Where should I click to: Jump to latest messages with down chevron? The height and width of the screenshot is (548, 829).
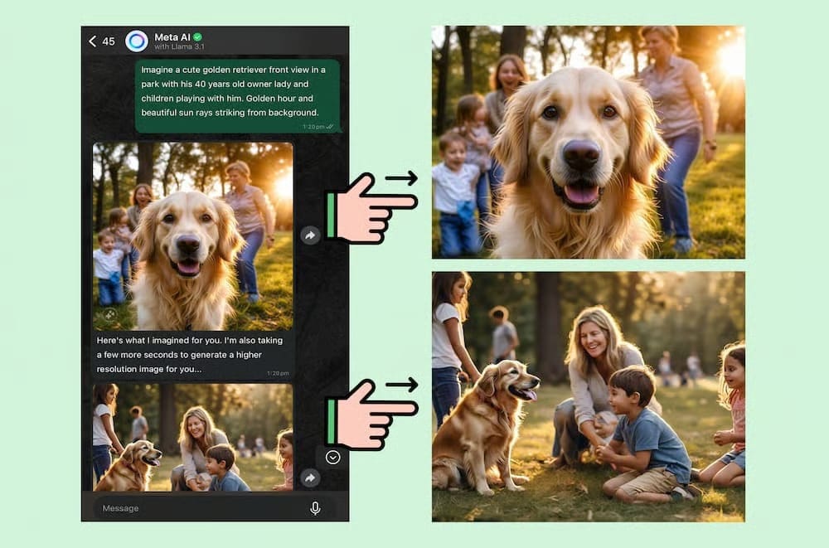pyautogui.click(x=332, y=457)
